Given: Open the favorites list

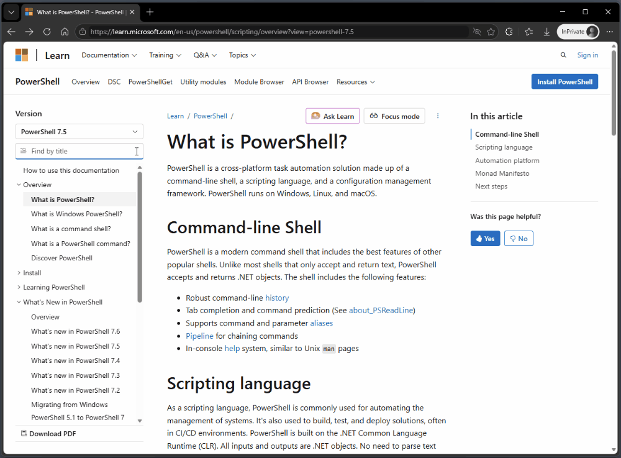Looking at the screenshot, I should (x=528, y=32).
